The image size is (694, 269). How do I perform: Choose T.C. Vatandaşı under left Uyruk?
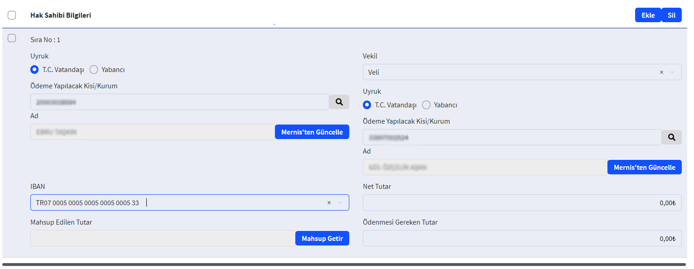(x=34, y=70)
